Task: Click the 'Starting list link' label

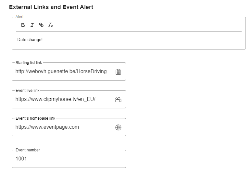Action: (x=29, y=62)
